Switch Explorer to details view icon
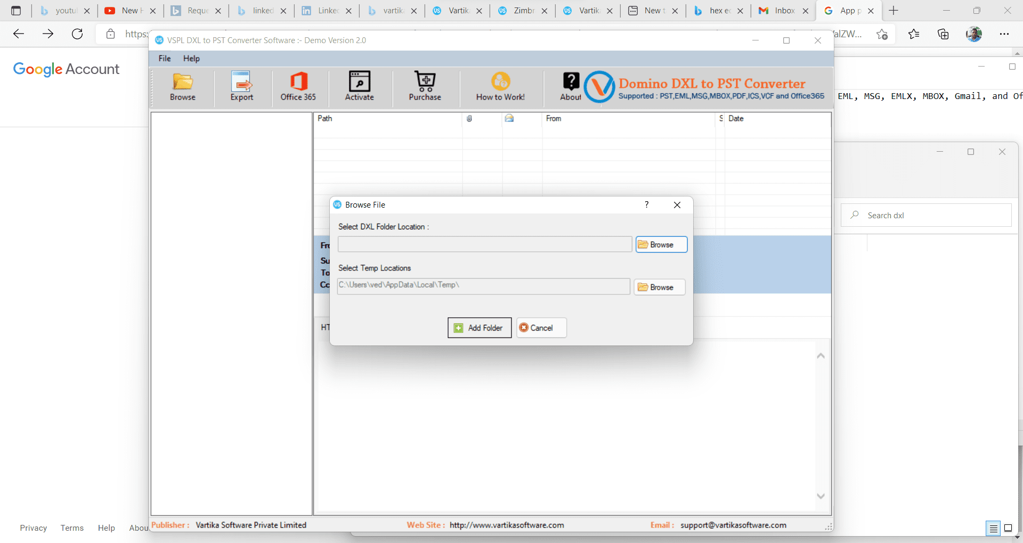1023x543 pixels. tap(993, 528)
